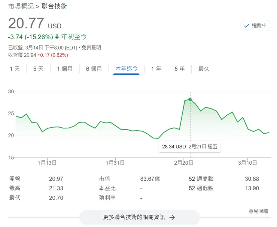Image resolution: width=277 pixels, height=227 pixels.
Task: Click the 殖利率 label
Action: pos(107,198)
